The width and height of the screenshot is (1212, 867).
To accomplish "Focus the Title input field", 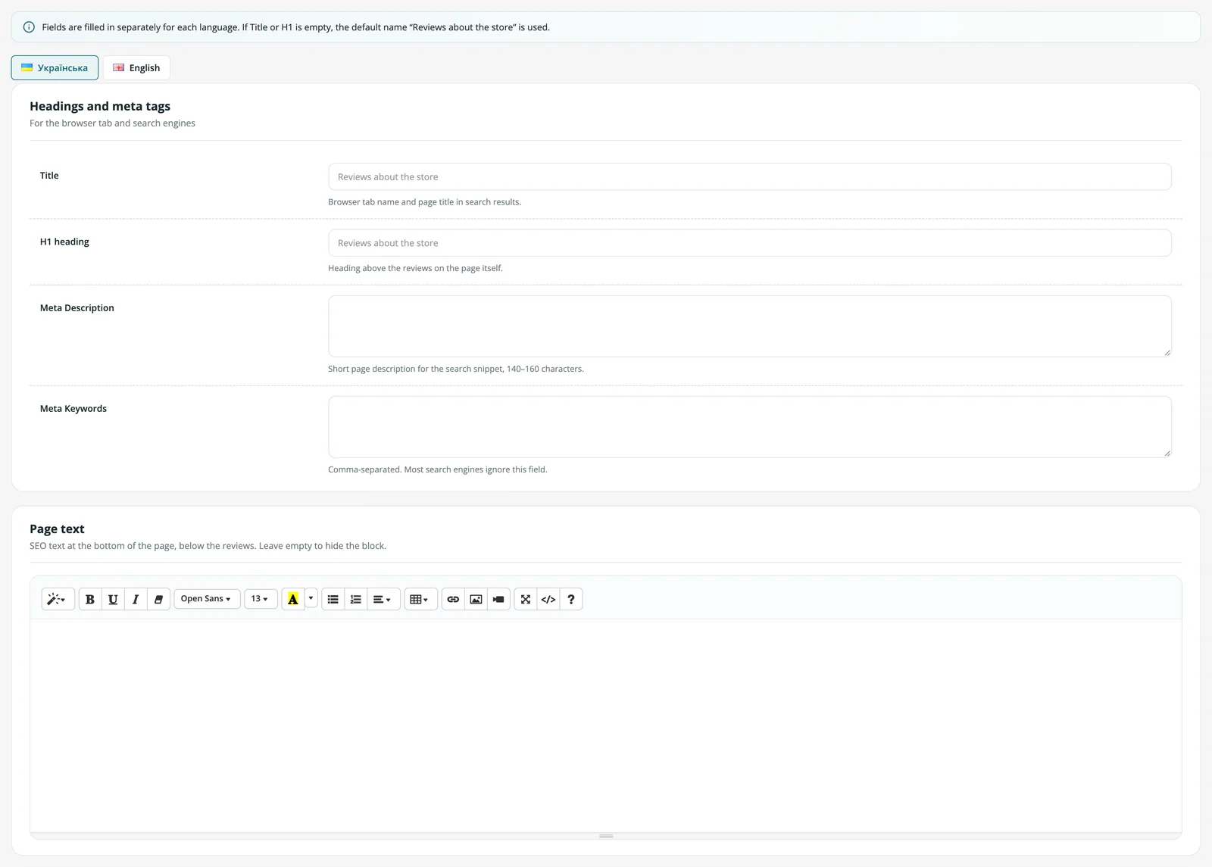I will tap(750, 176).
